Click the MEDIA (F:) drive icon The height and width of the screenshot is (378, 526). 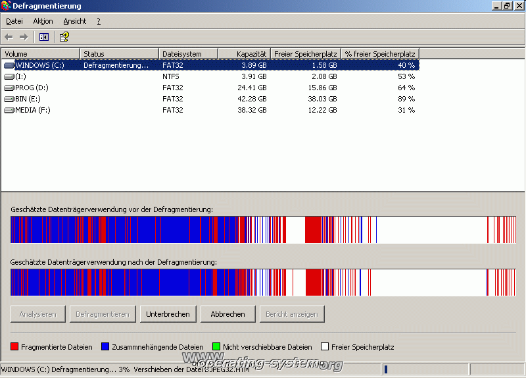pyautogui.click(x=9, y=110)
